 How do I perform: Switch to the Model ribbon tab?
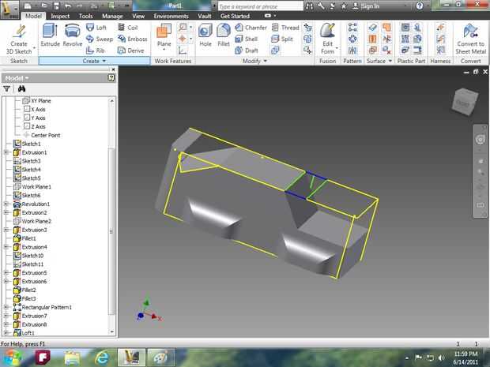tap(33, 16)
